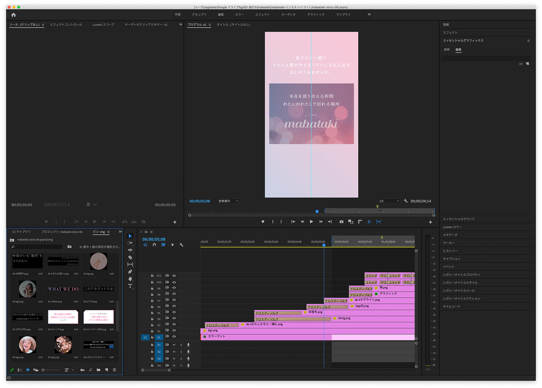
Task: Toggle sync lock on track V8
Action: [167, 294]
